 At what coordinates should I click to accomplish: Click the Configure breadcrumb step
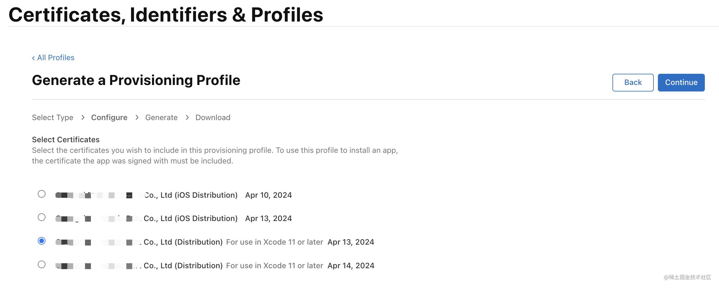(109, 117)
